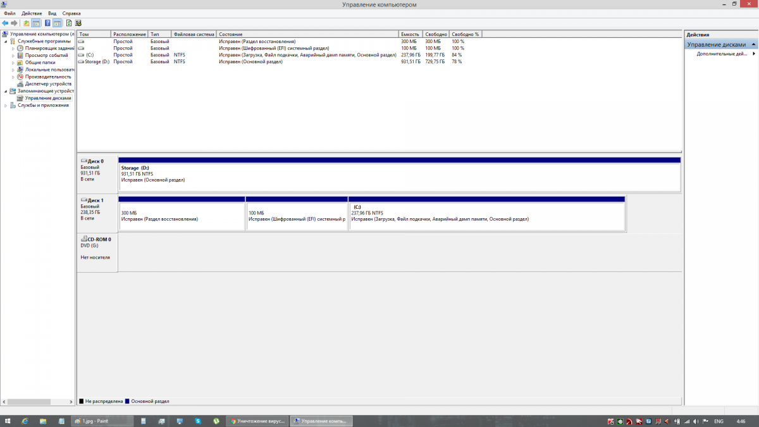Select Планировщик заданий tree item
This screenshot has width=759, height=427.
coord(46,48)
